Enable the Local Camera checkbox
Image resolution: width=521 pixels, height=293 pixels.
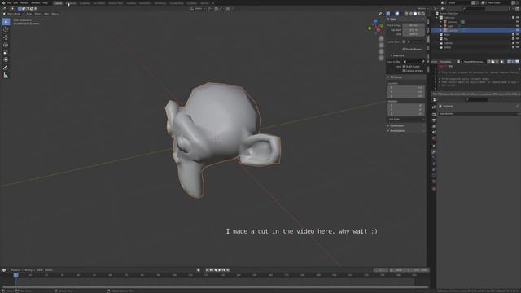[x=404, y=42]
